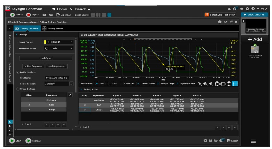
Task: Open the Select Output dropdown
Action: pos(58,42)
